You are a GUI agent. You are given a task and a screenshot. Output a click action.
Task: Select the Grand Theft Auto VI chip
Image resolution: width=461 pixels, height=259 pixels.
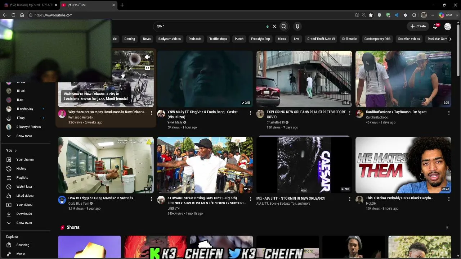click(x=321, y=39)
